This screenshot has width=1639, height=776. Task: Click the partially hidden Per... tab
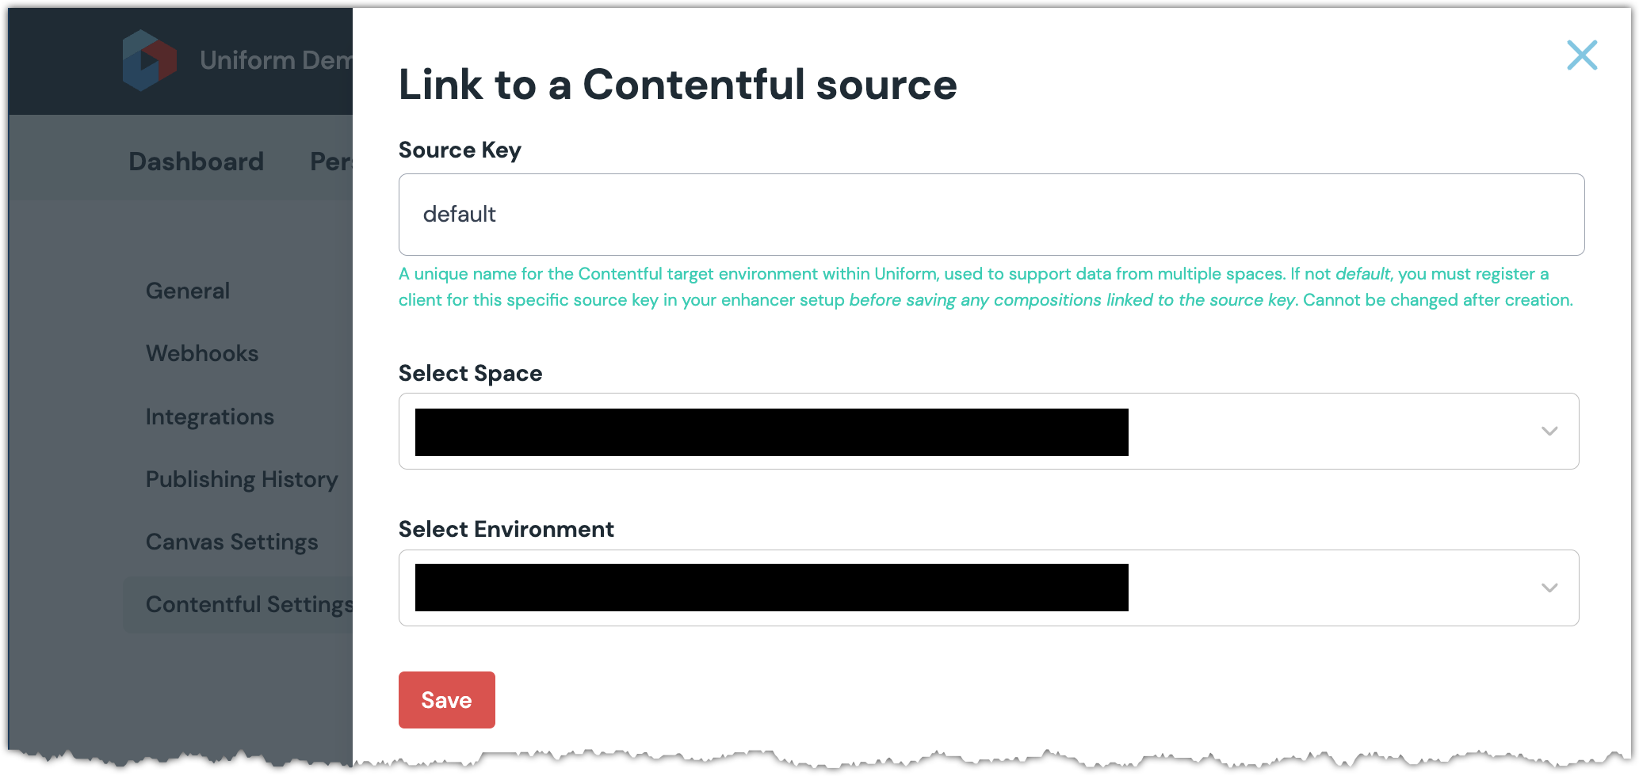pyautogui.click(x=330, y=162)
